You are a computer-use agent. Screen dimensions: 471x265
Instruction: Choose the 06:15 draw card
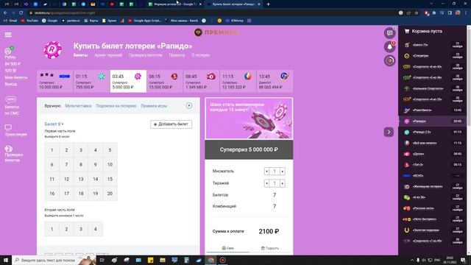(x=165, y=81)
